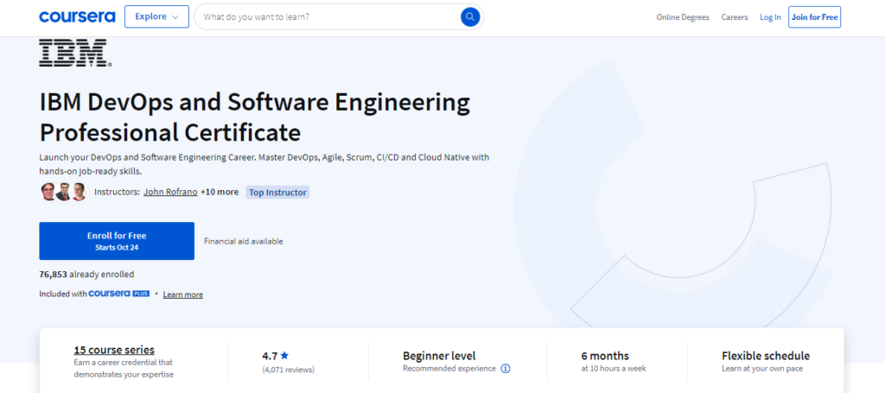Click the 'Learn at your own pace' text
Viewport: 885px width, 393px height.
click(x=762, y=369)
